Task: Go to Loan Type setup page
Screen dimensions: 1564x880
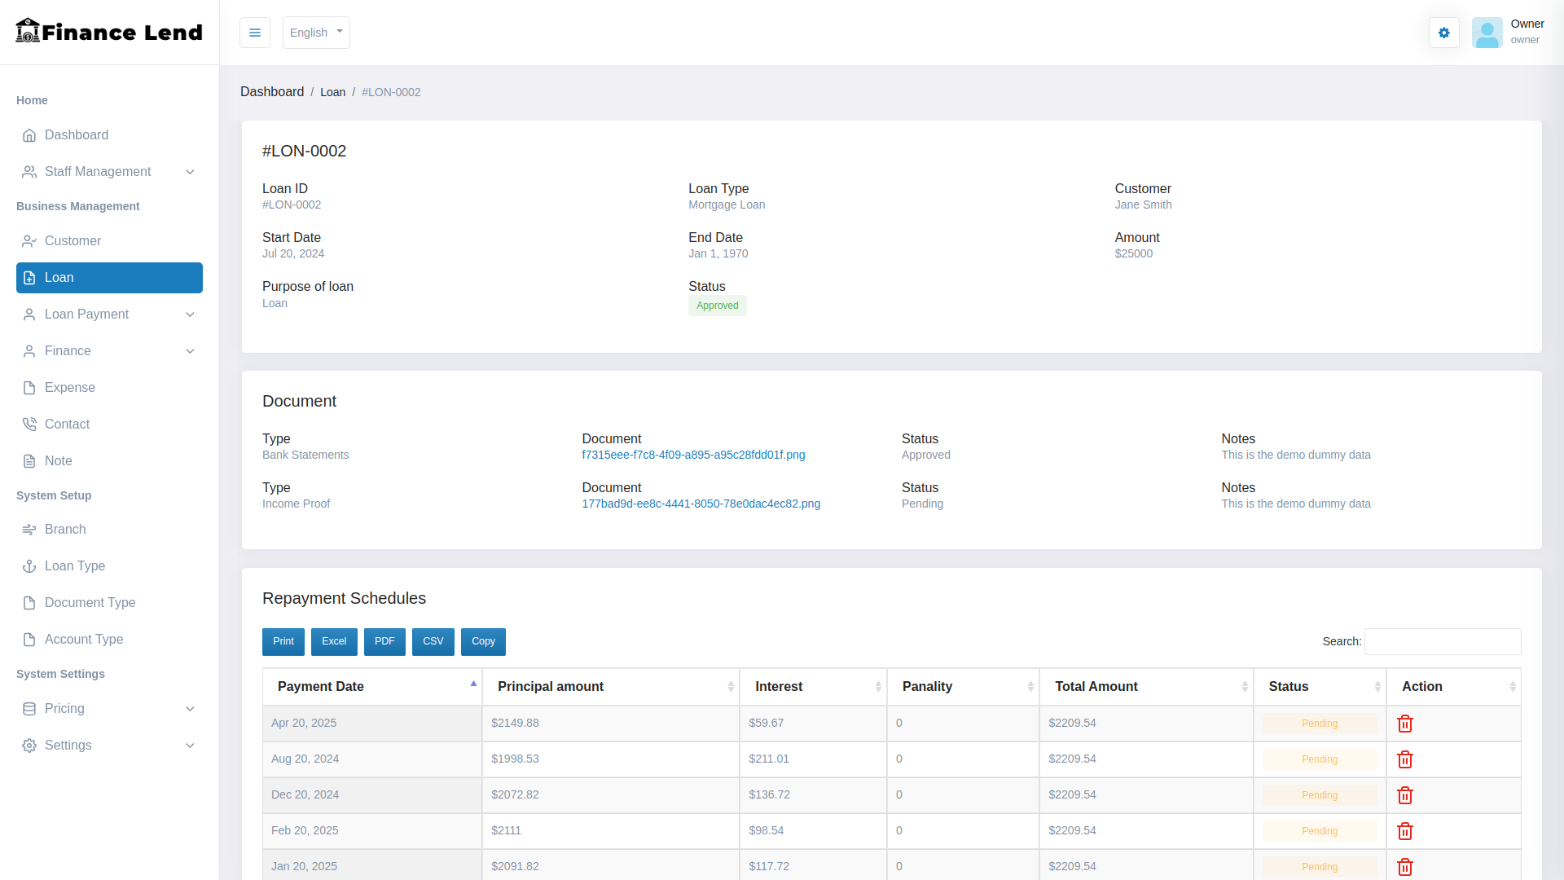Action: [74, 566]
